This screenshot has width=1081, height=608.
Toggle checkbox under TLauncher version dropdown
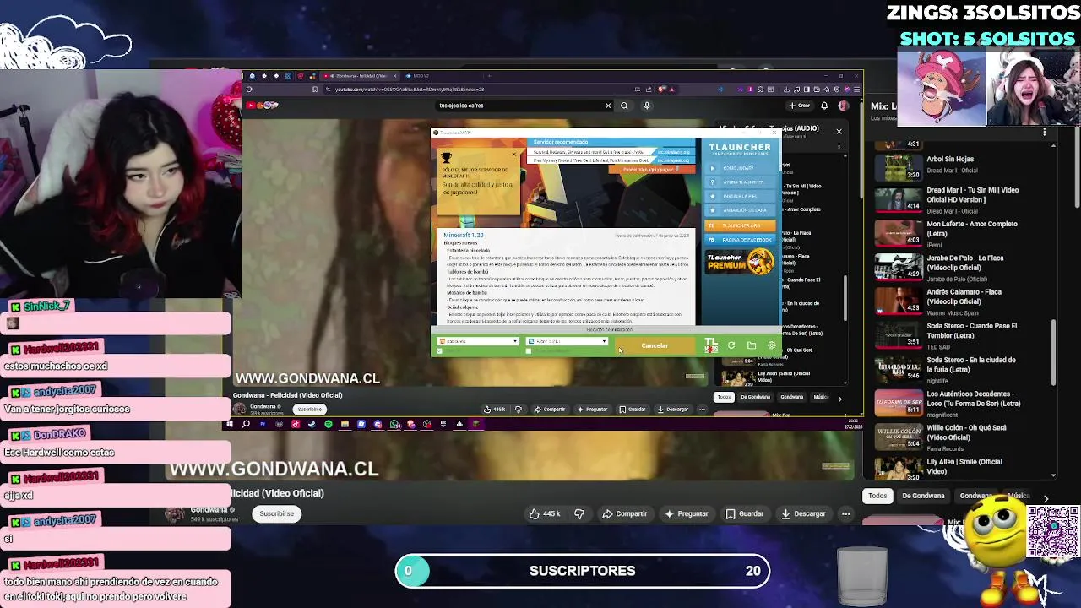(529, 350)
